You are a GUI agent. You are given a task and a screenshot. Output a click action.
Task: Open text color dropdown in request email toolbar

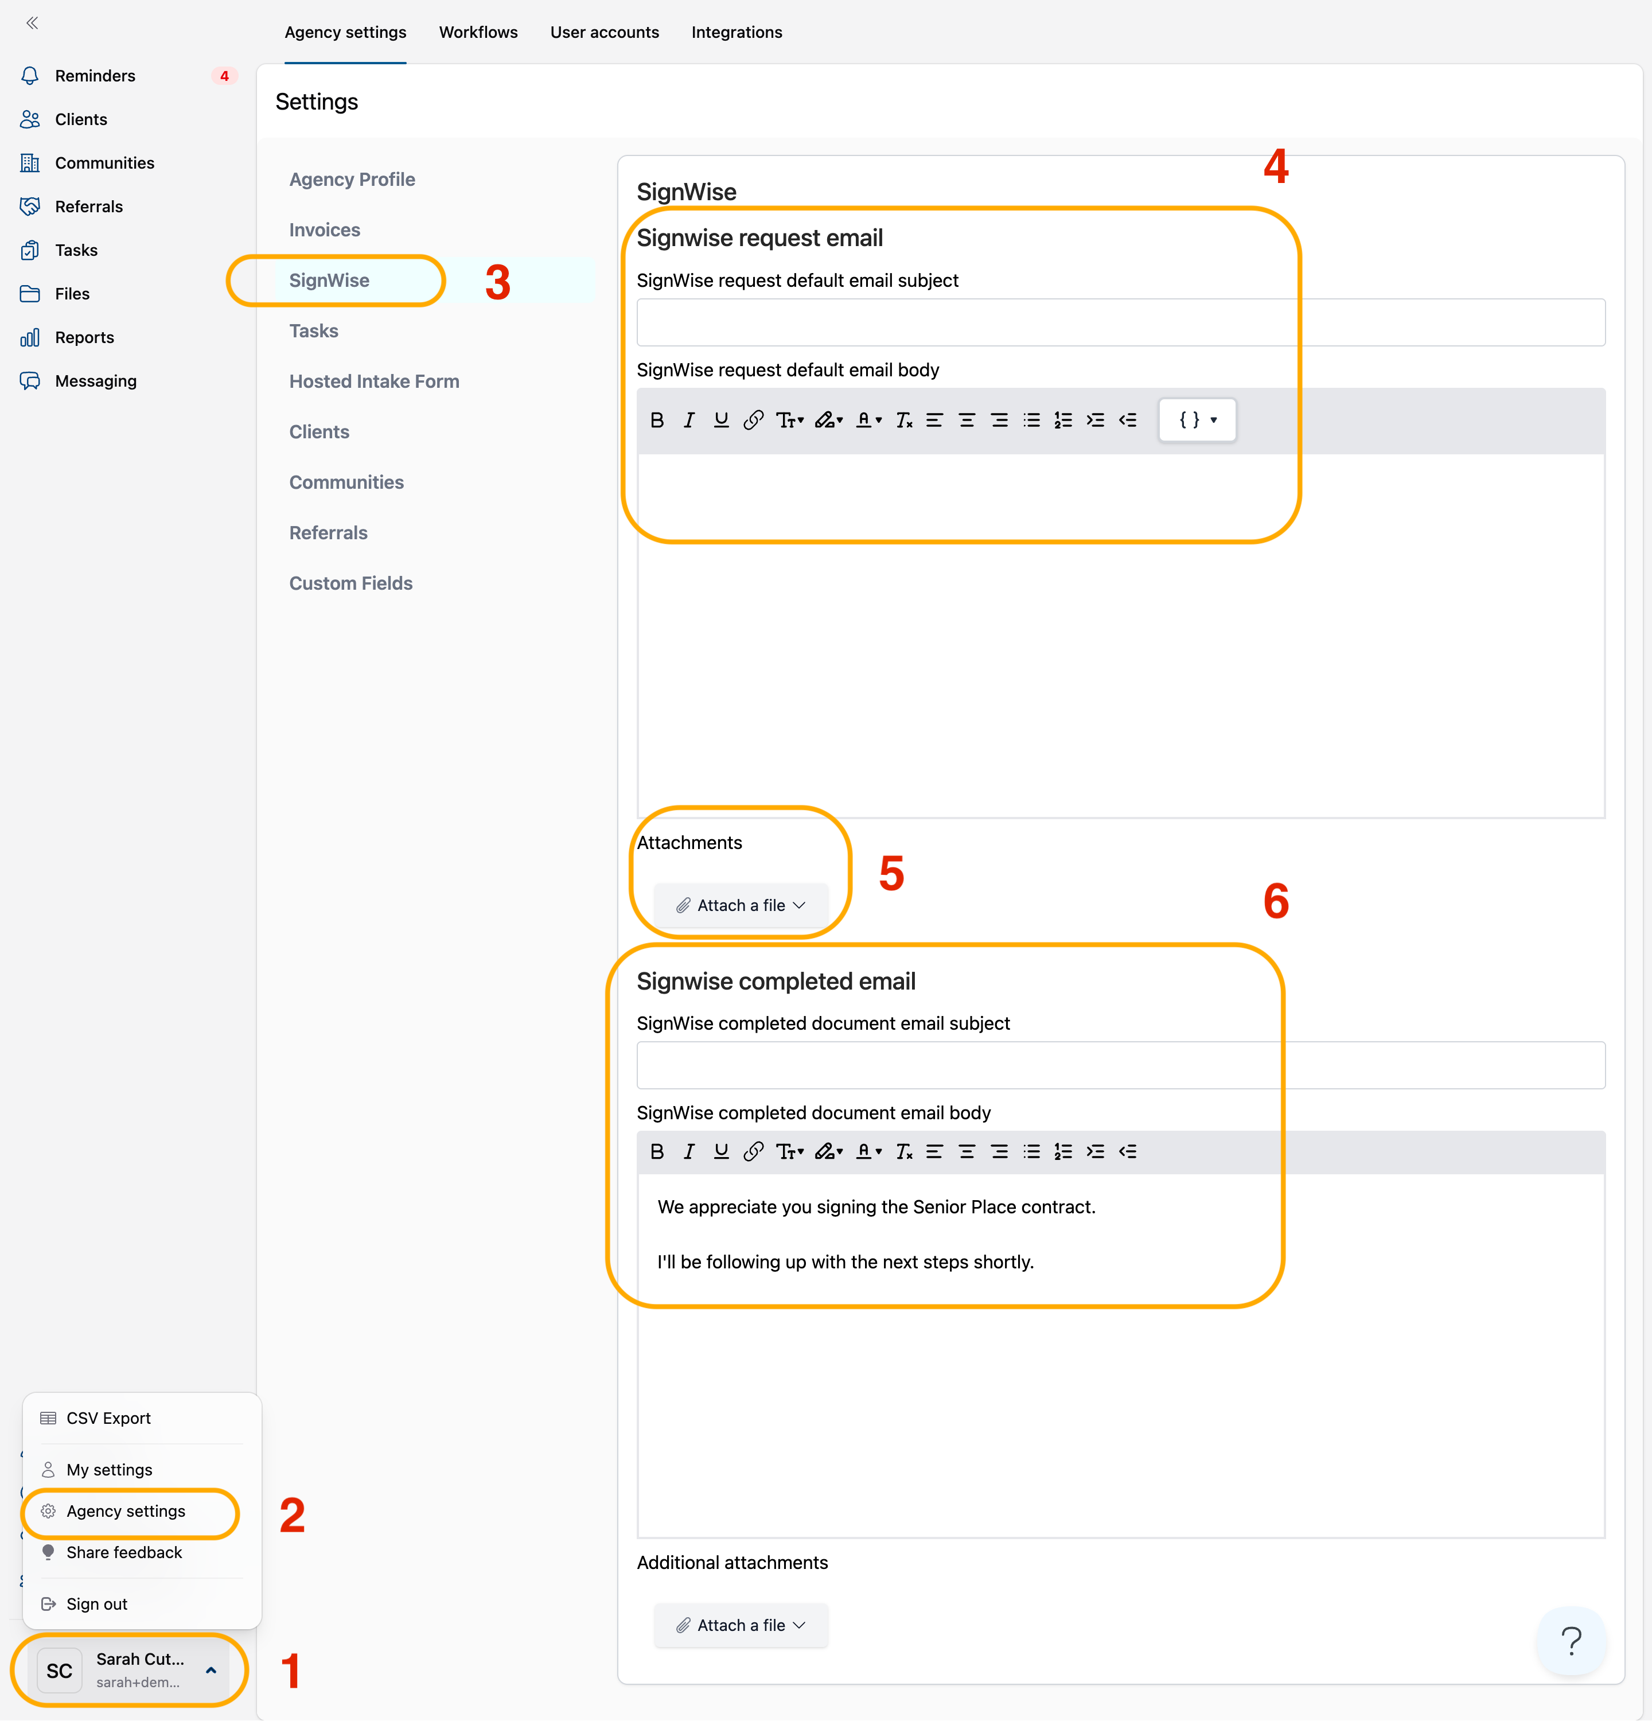[x=868, y=420]
